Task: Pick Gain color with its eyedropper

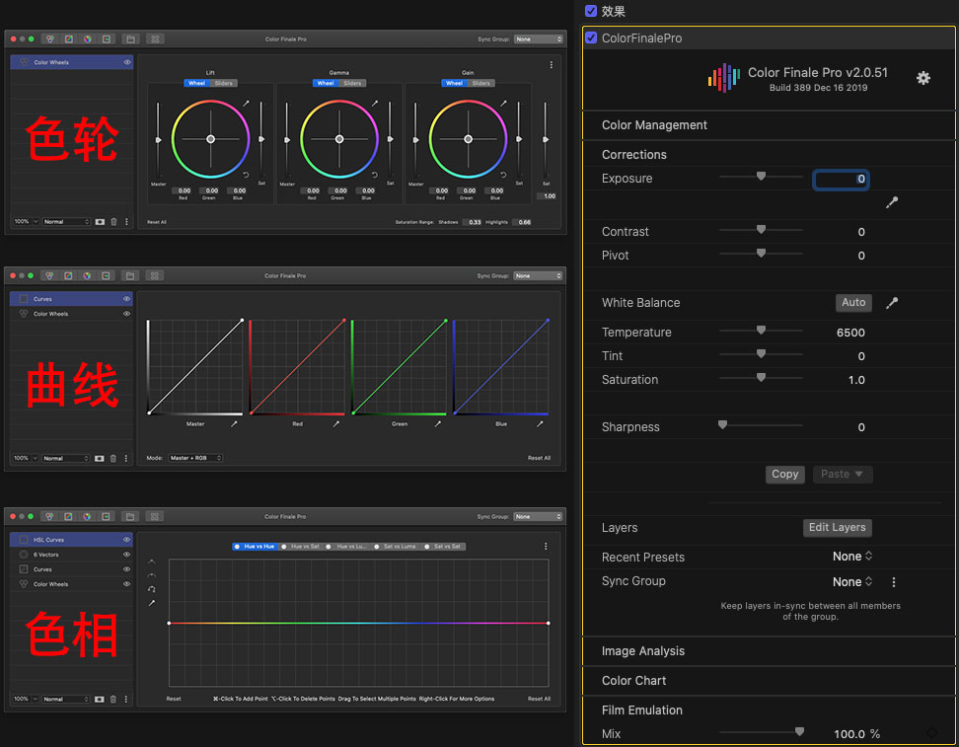Action: tap(503, 103)
